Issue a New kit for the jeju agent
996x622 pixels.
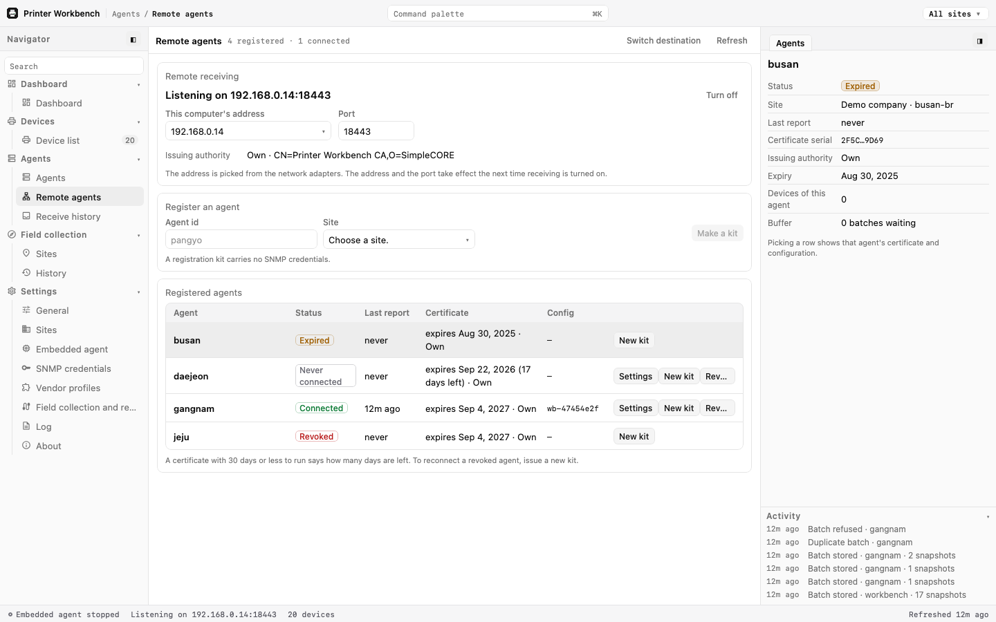tap(634, 437)
